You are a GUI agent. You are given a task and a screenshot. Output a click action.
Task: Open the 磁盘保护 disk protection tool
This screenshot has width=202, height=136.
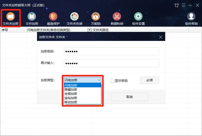tap(53, 19)
